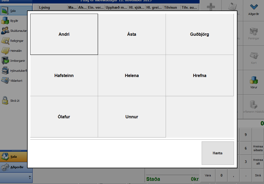Expand sidebar options with double-chevron arrow
Screen dimensions: 264x184
point(29,177)
